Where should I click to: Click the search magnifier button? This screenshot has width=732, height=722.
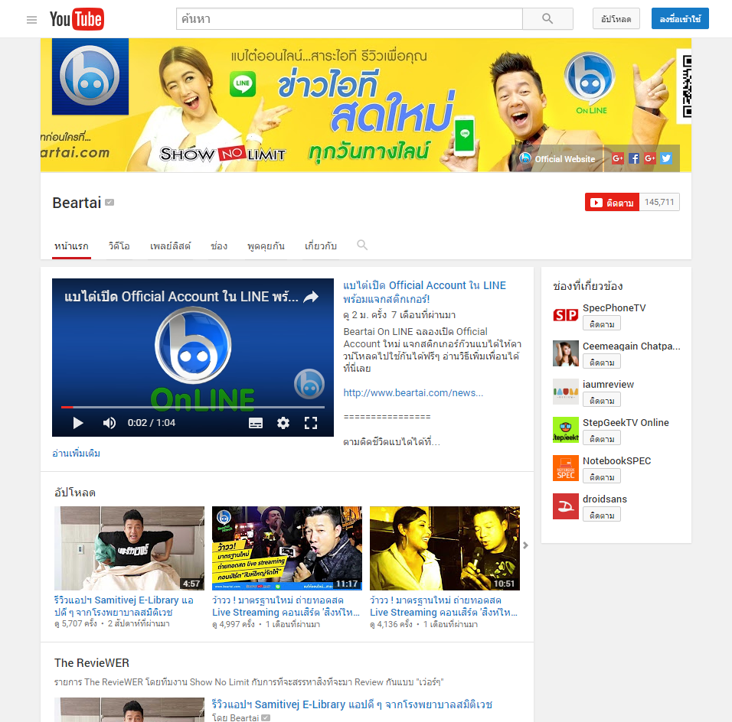547,19
